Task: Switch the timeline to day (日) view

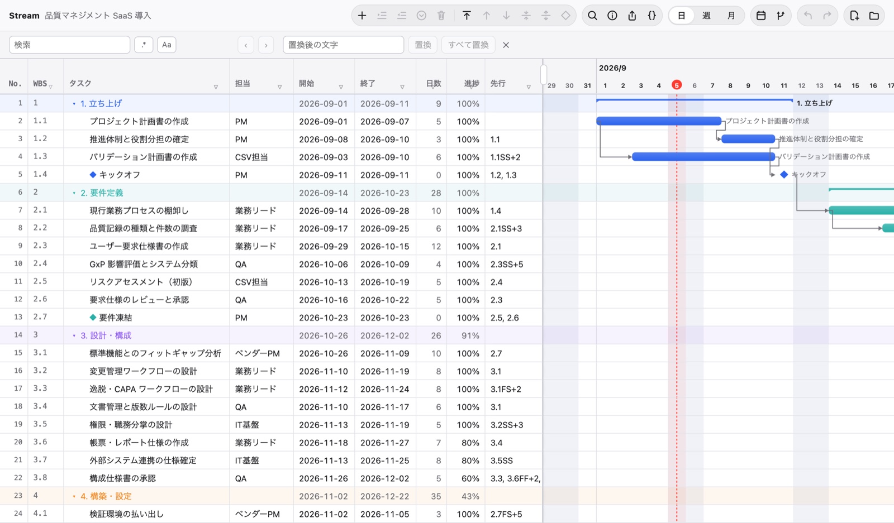Action: (682, 16)
